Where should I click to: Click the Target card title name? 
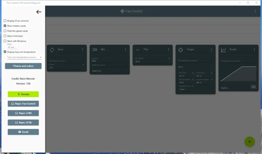(x=190, y=49)
